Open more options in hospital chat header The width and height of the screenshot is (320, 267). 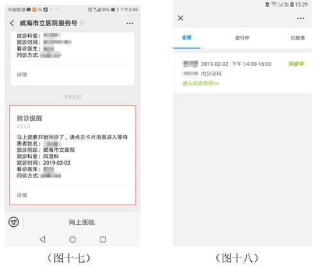(130, 23)
